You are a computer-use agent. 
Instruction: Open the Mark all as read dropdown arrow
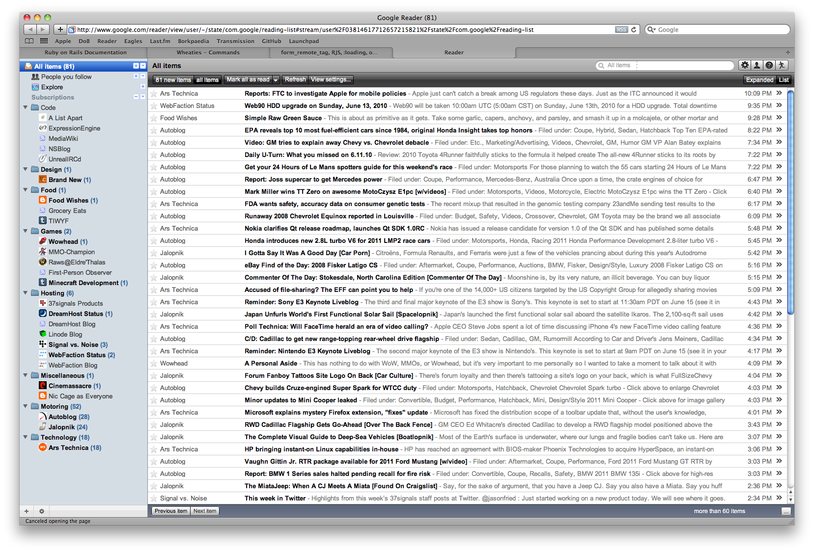click(x=276, y=80)
